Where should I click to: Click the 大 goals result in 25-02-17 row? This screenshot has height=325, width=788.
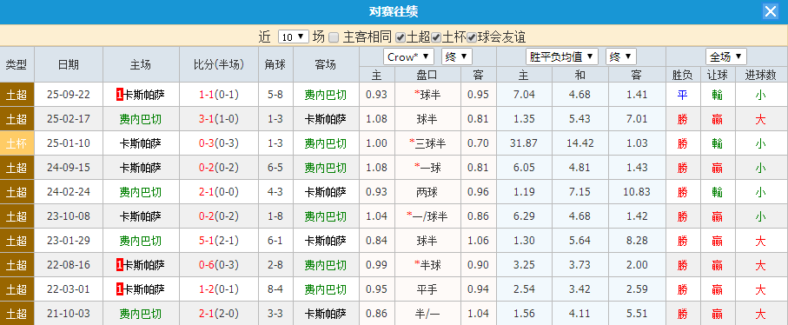click(x=761, y=119)
